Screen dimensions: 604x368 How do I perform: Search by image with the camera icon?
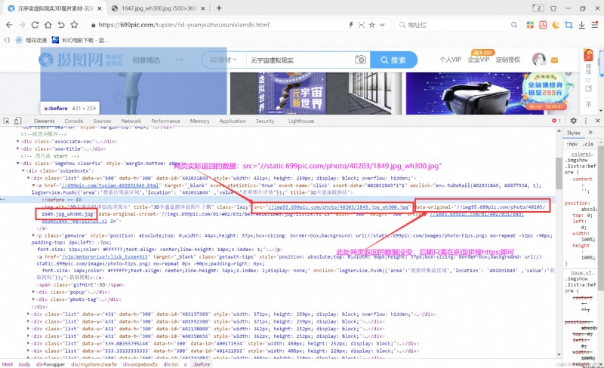click(x=361, y=60)
